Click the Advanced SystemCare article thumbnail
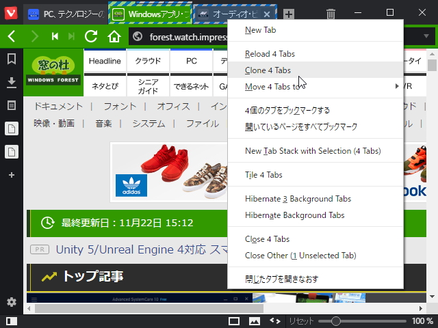 (x=140, y=298)
